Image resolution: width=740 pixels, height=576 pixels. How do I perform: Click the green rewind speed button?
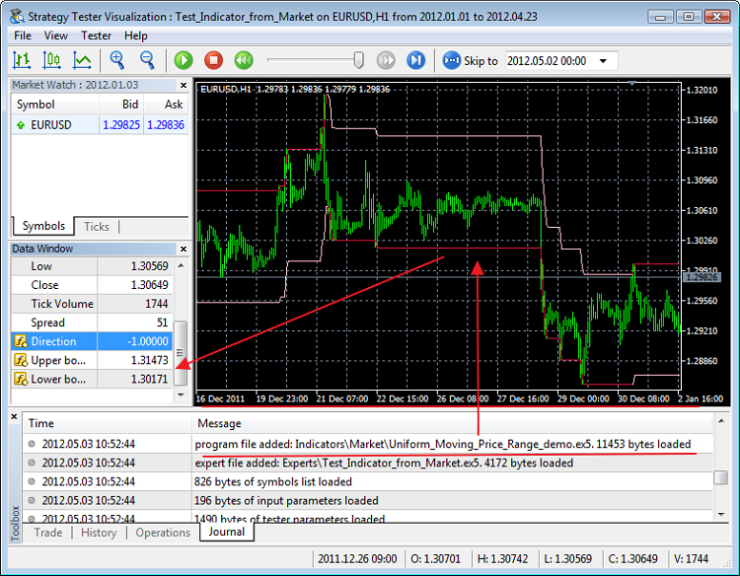click(x=244, y=60)
